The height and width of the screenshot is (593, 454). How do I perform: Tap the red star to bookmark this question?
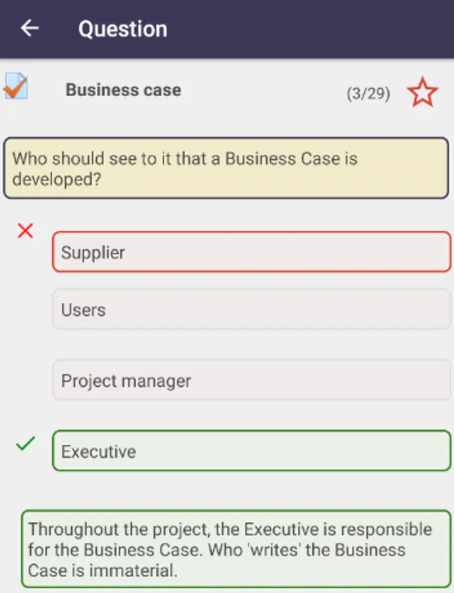pos(423,92)
